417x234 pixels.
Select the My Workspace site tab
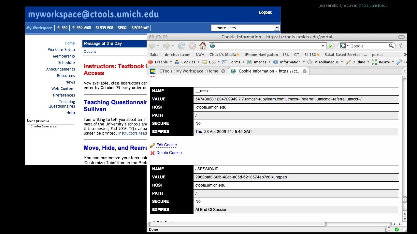39,28
